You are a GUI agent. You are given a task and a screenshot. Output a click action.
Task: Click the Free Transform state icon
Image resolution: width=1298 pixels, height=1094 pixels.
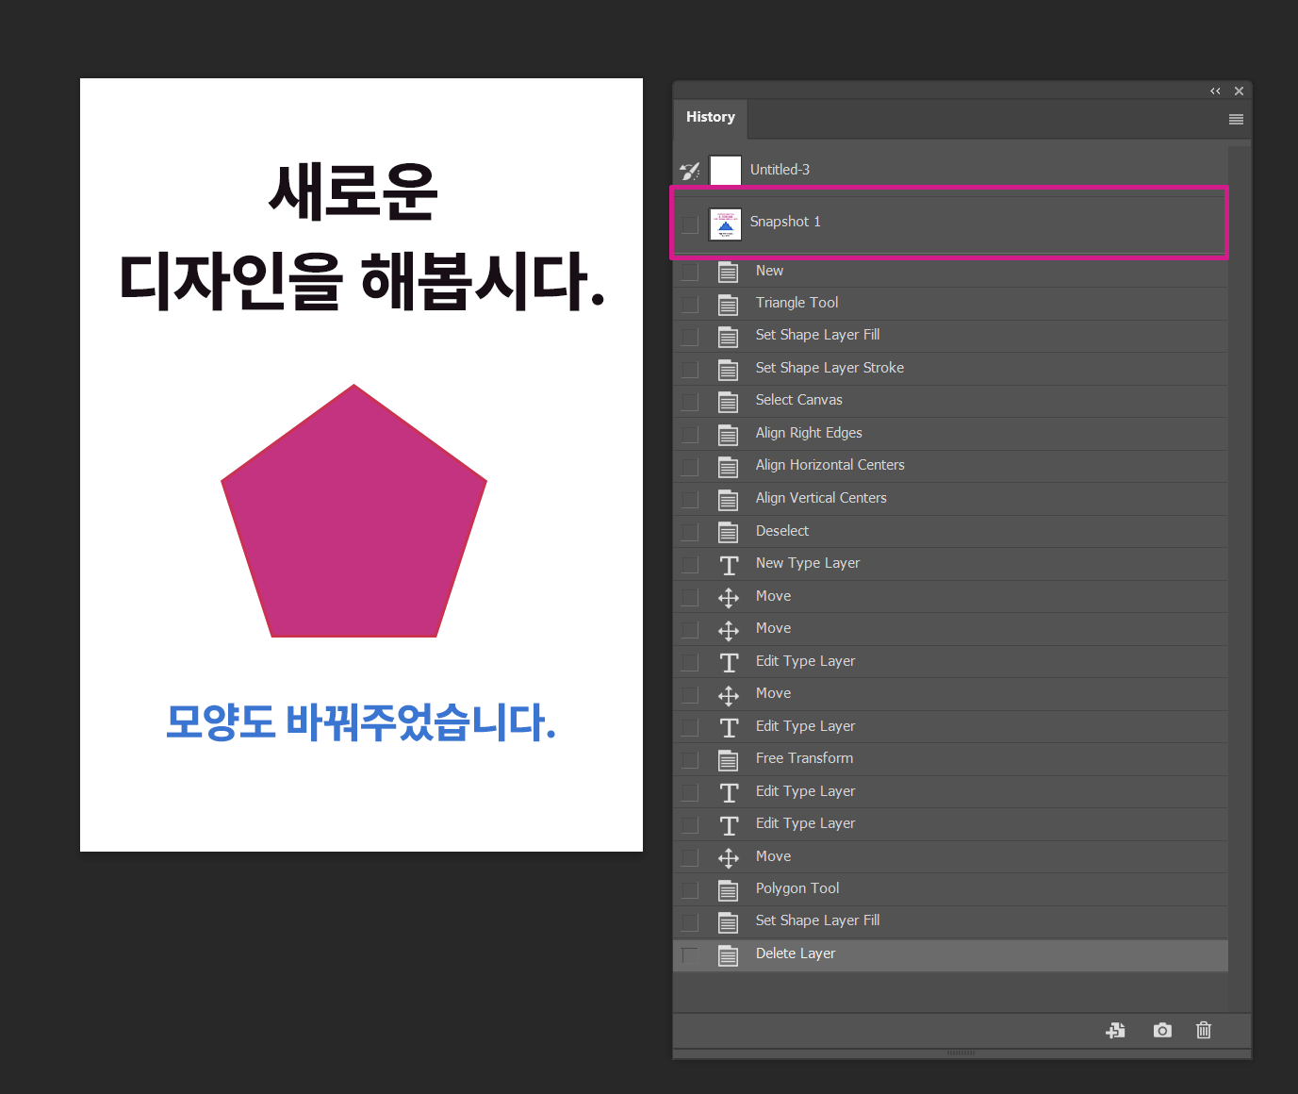click(x=728, y=759)
